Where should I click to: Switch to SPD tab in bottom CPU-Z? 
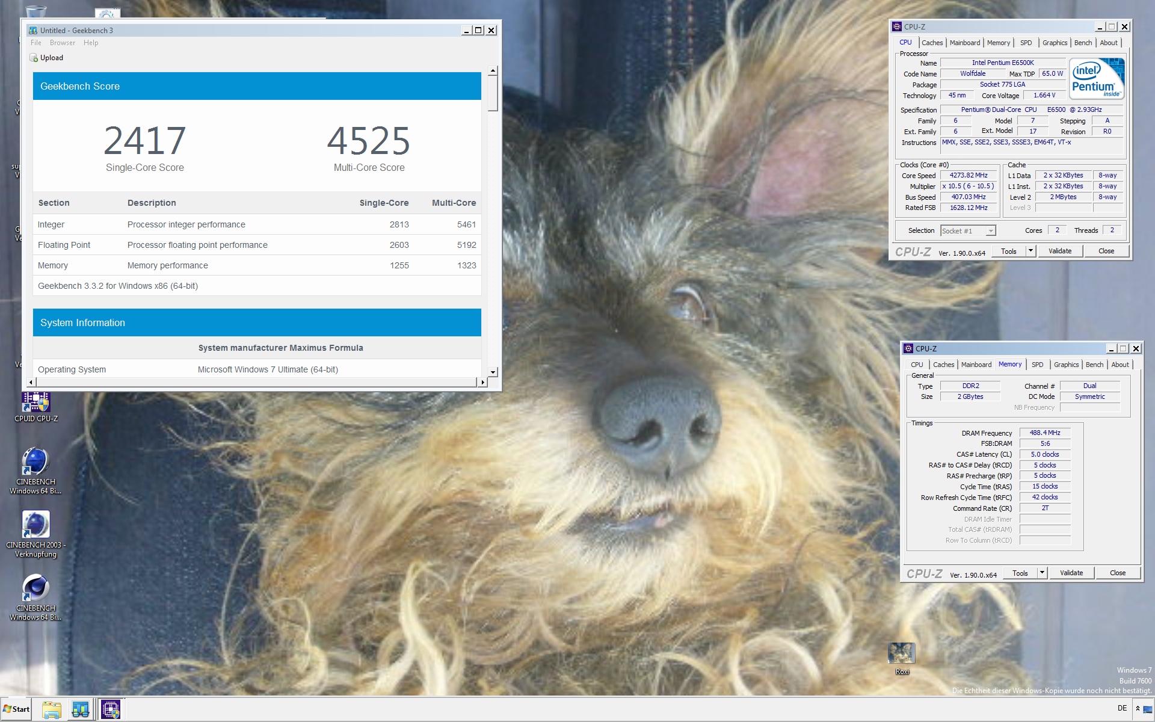point(1038,365)
